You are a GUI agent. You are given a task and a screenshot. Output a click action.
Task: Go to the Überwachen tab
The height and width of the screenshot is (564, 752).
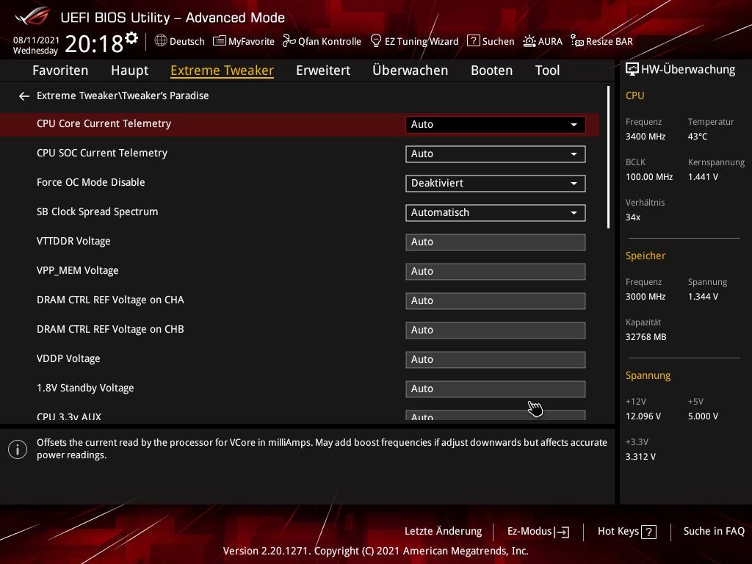(410, 70)
